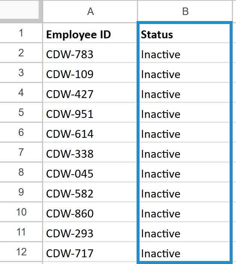
Task: Select Inactive status beside CDW-582
Action: 184,194
